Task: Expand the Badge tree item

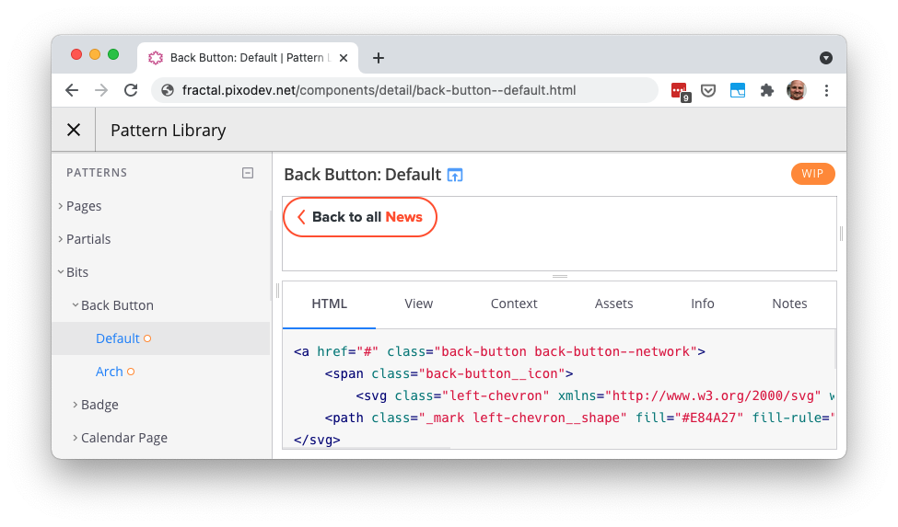Action: click(99, 405)
